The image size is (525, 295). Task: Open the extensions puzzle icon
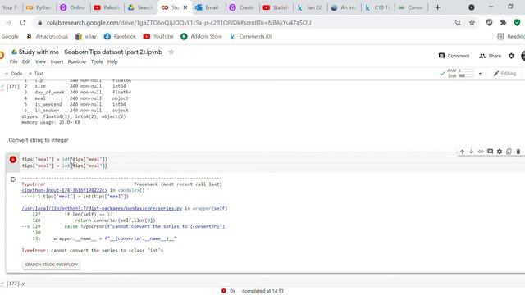(x=503, y=23)
